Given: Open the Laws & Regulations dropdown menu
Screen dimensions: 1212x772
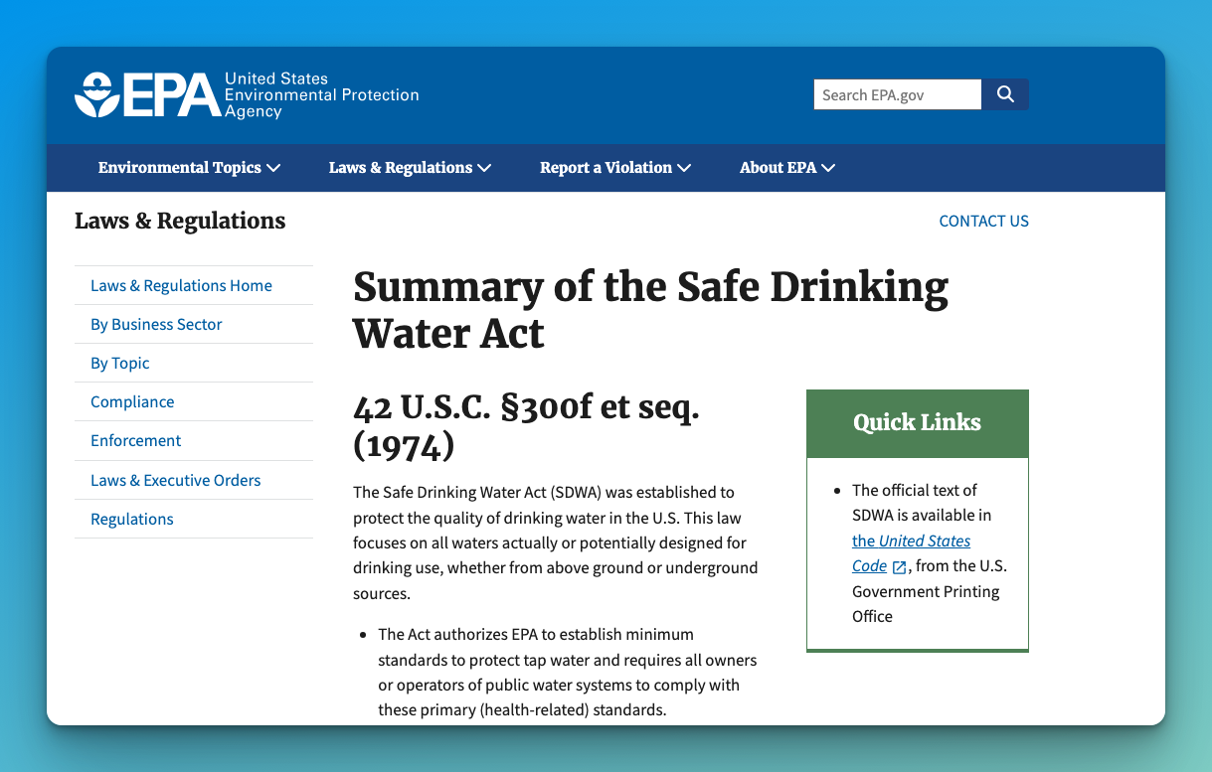Looking at the screenshot, I should pyautogui.click(x=410, y=168).
